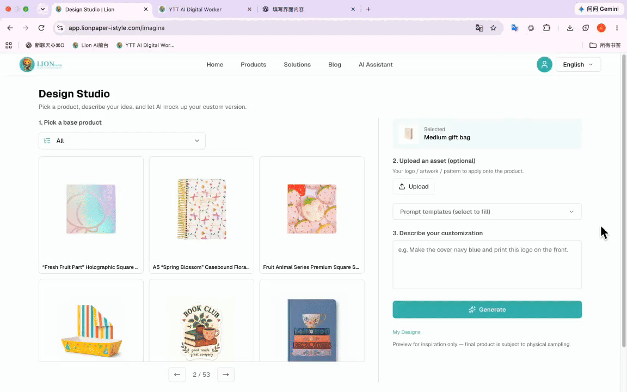This screenshot has height=392, width=627.
Task: Go to the Home menu item
Action: click(x=215, y=64)
